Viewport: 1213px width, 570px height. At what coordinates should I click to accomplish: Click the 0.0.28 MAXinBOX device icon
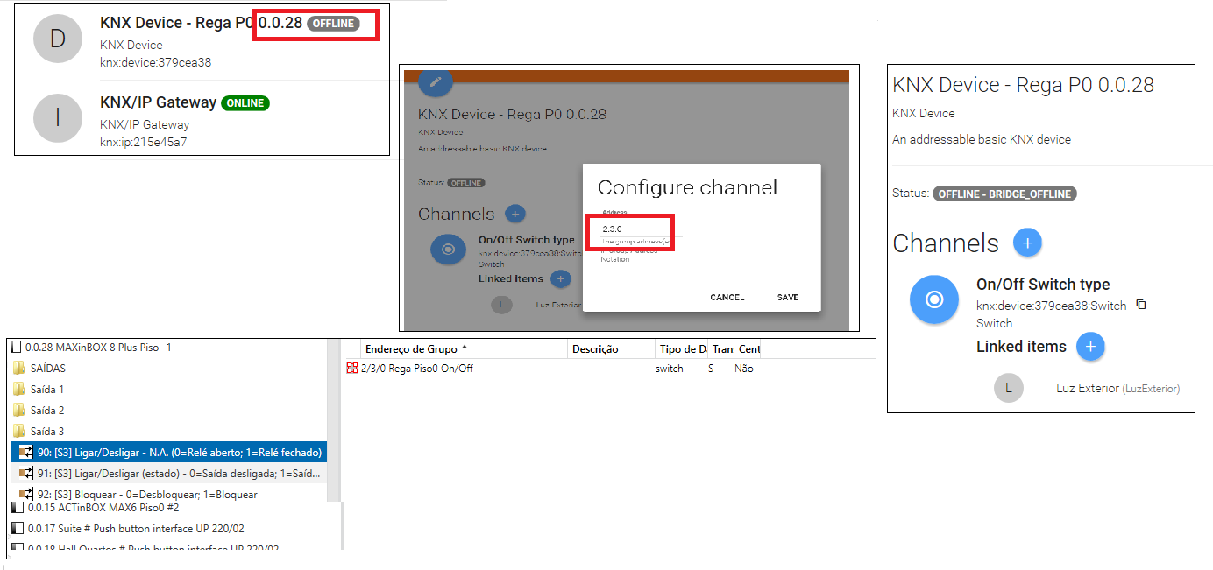coord(17,348)
